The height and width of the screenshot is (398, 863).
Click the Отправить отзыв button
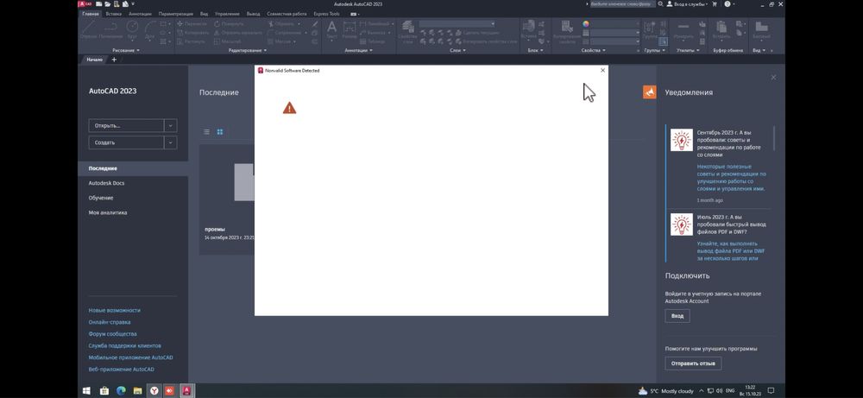[x=693, y=363]
